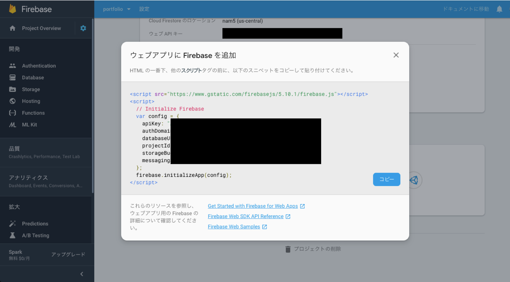Open Firebase Web SDK API Reference link
This screenshot has height=282, width=510.
246,216
